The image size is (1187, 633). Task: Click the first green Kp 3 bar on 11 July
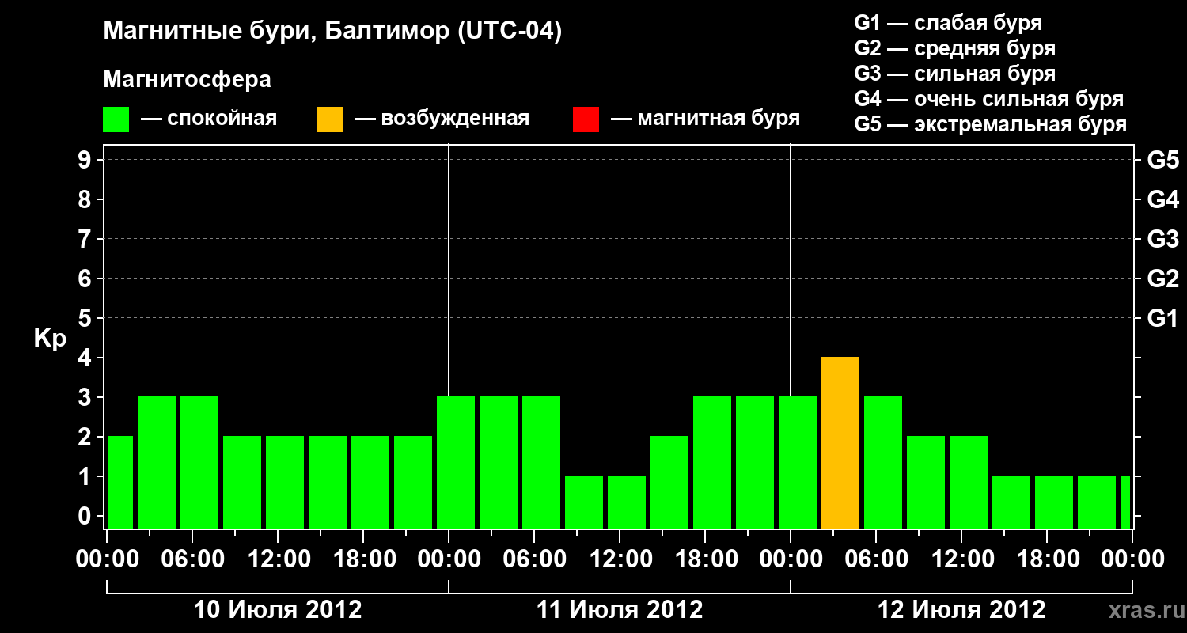pos(456,463)
